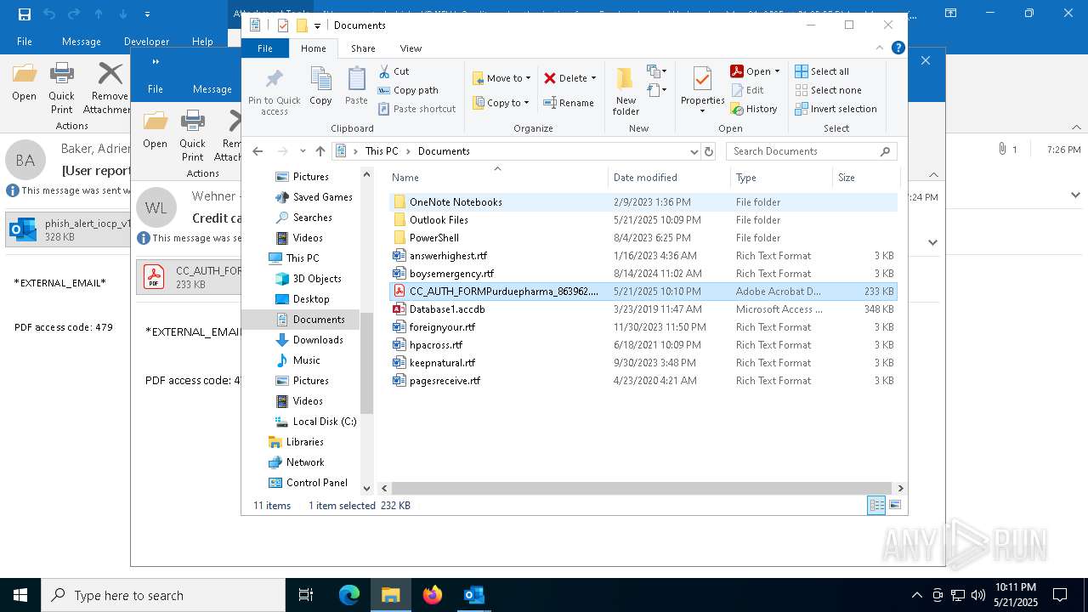Click the Rename command
Screen dimensions: 1088x612
click(x=569, y=103)
